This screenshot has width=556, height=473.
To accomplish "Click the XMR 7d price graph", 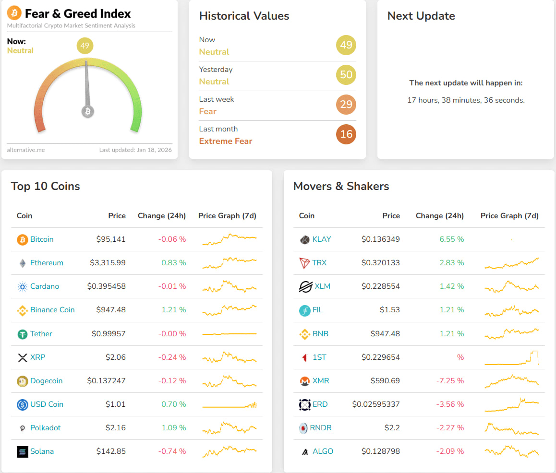I will (x=512, y=381).
